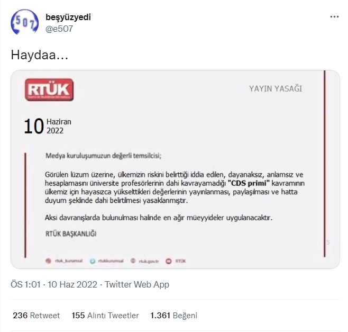The image size is (348, 332).
Task: View the 155 Alıntı Tweetler list
Action: 105,316
